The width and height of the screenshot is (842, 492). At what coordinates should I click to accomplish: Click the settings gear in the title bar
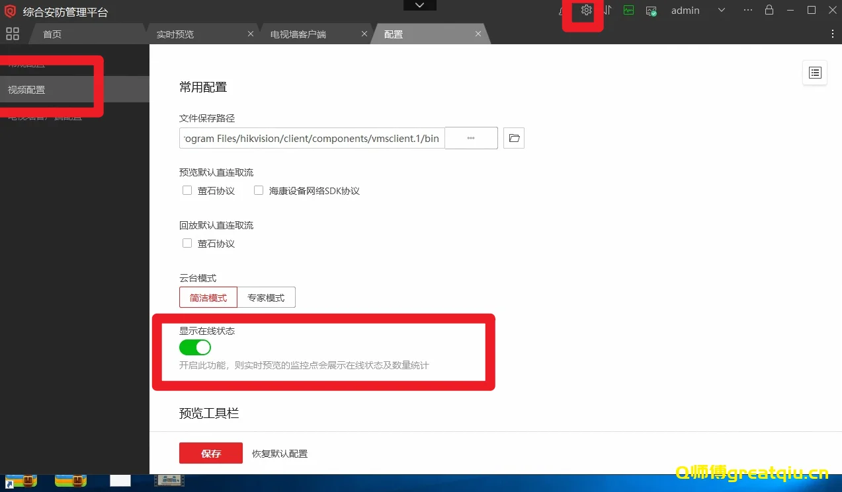(x=586, y=10)
